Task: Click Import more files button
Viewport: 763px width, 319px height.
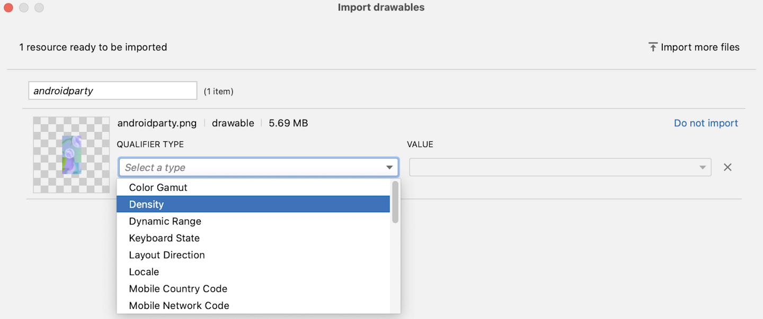Action: [x=699, y=47]
